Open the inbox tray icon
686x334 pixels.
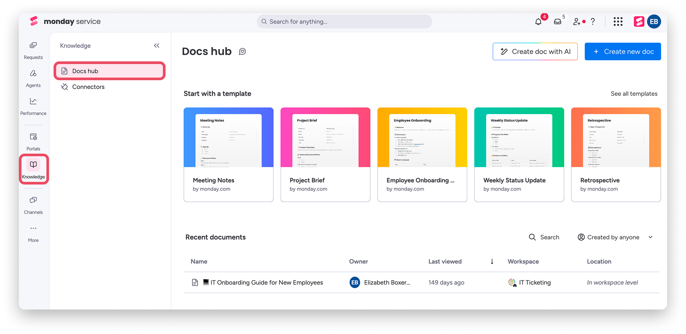coord(557,22)
